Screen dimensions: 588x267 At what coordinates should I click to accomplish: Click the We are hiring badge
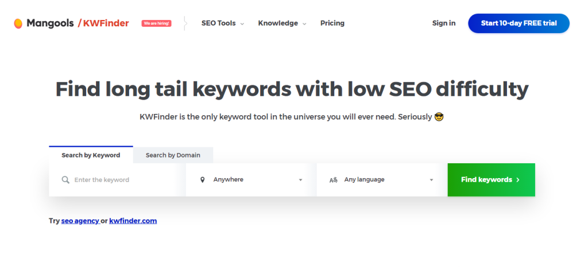coord(156,23)
